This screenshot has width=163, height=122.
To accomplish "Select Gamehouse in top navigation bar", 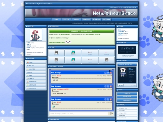I will (x=86, y=20).
